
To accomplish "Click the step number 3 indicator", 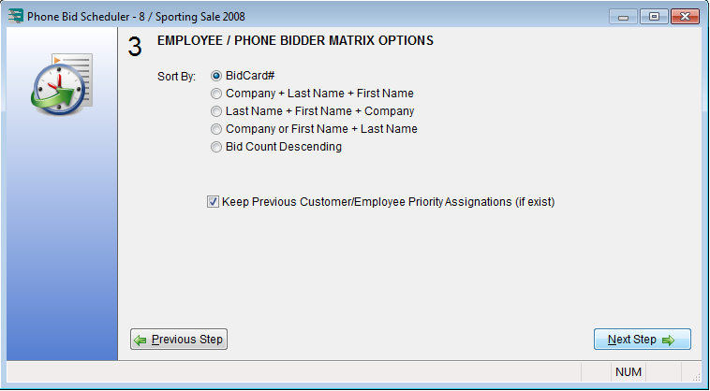I will coord(135,49).
